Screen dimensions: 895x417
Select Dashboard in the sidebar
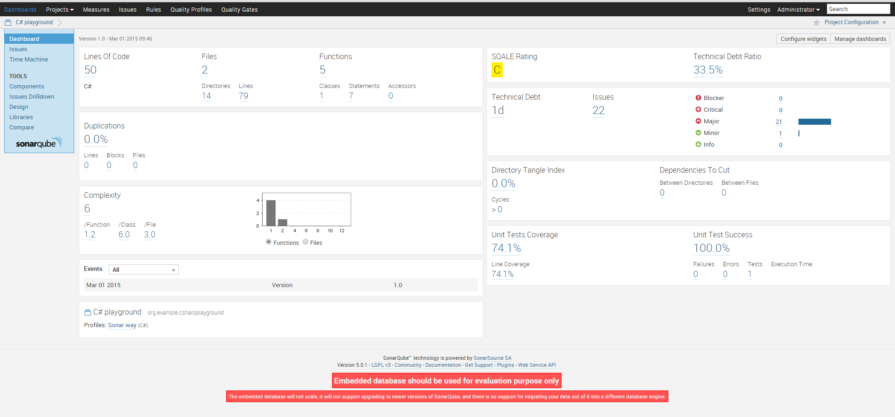[39, 39]
